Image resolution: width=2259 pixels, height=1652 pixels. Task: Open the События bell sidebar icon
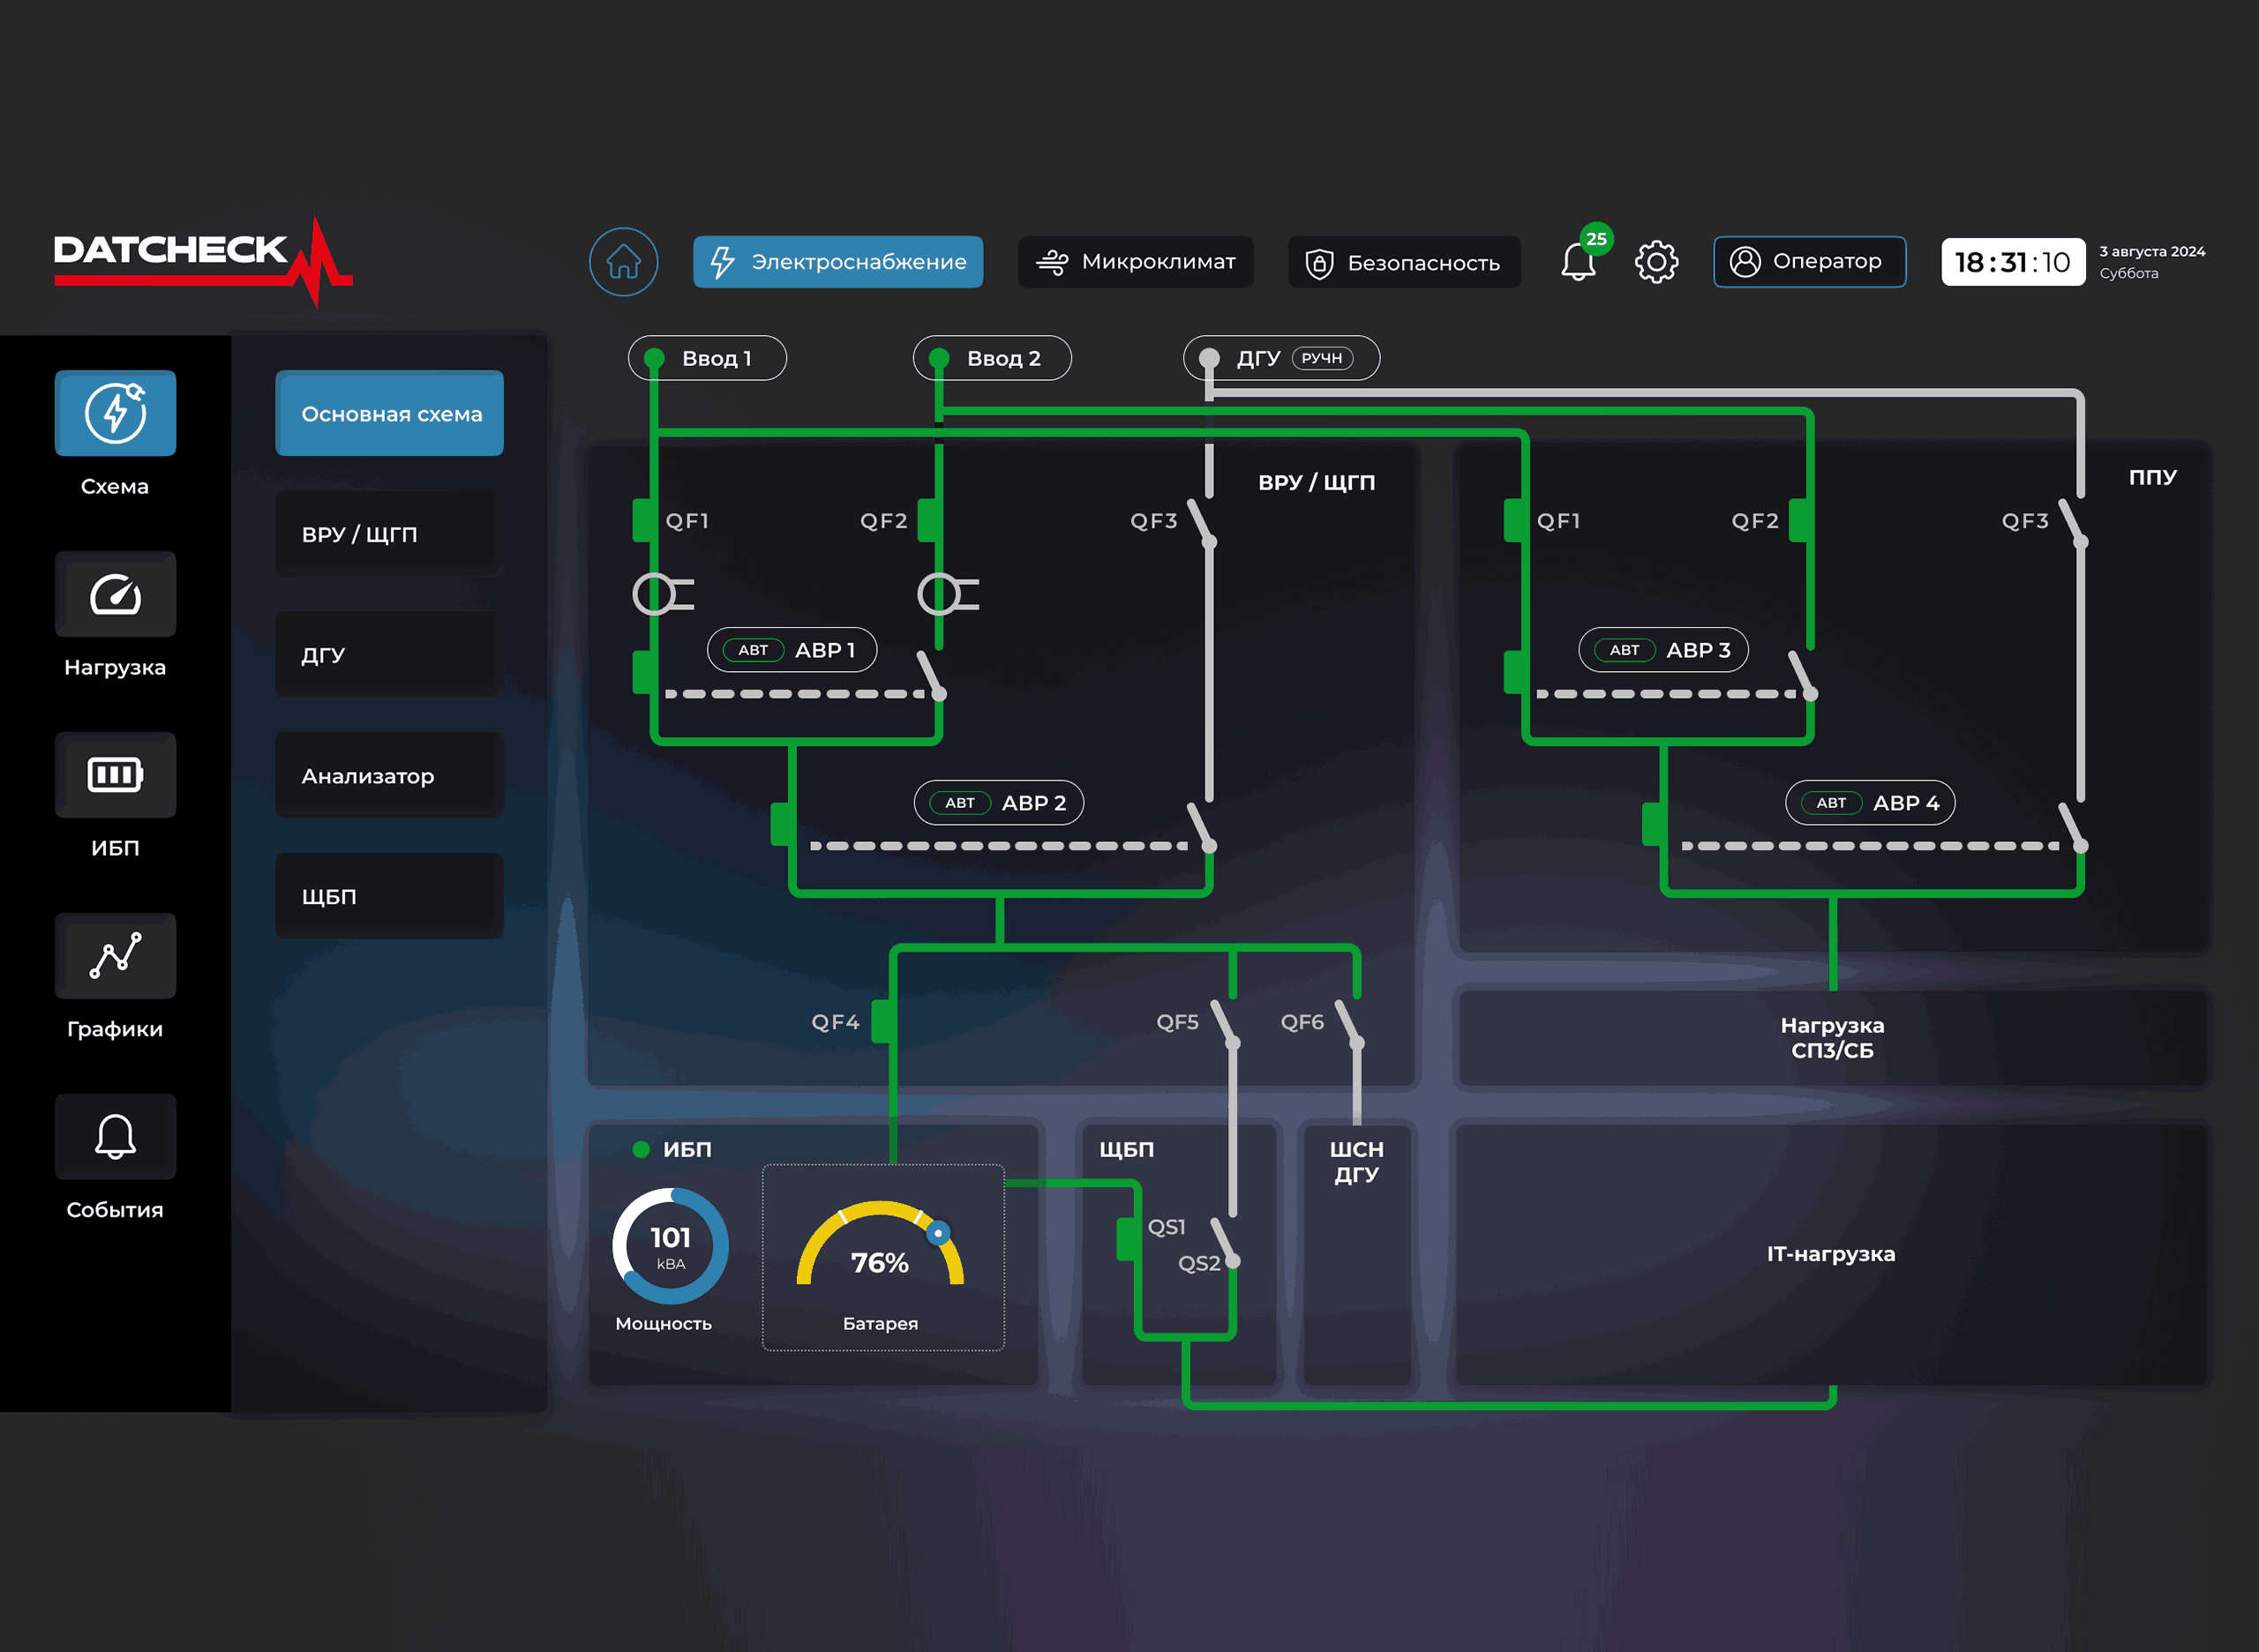(x=115, y=1137)
